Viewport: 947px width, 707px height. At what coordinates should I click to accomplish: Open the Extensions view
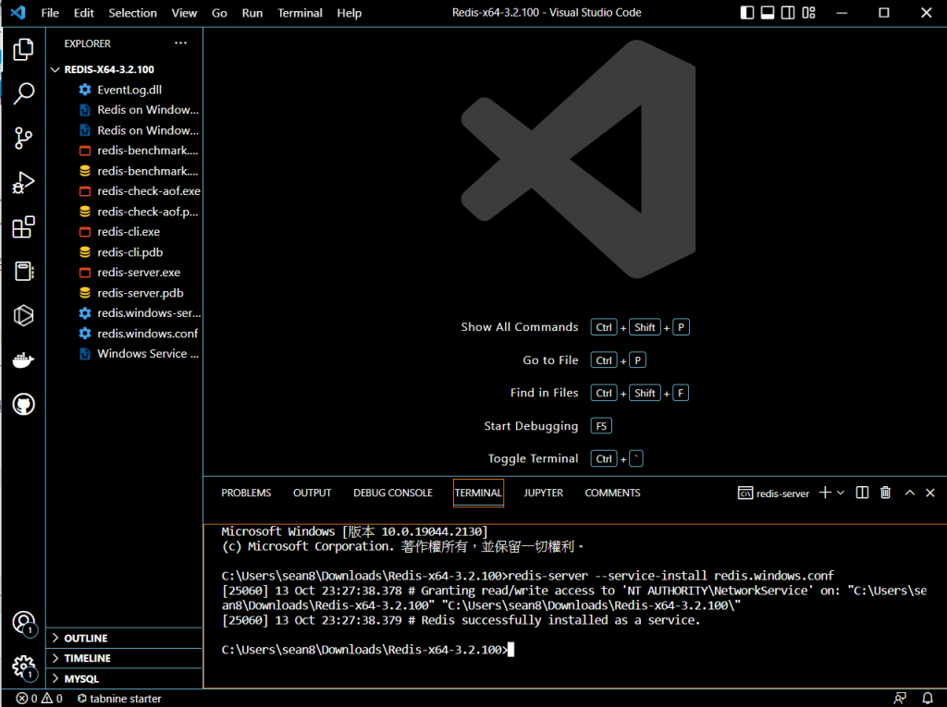pos(23,227)
